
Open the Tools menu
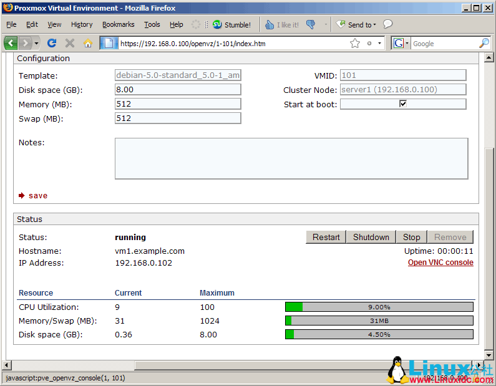point(152,25)
